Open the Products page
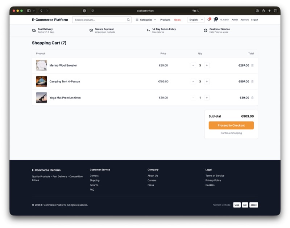The image size is (290, 228). (x=165, y=20)
